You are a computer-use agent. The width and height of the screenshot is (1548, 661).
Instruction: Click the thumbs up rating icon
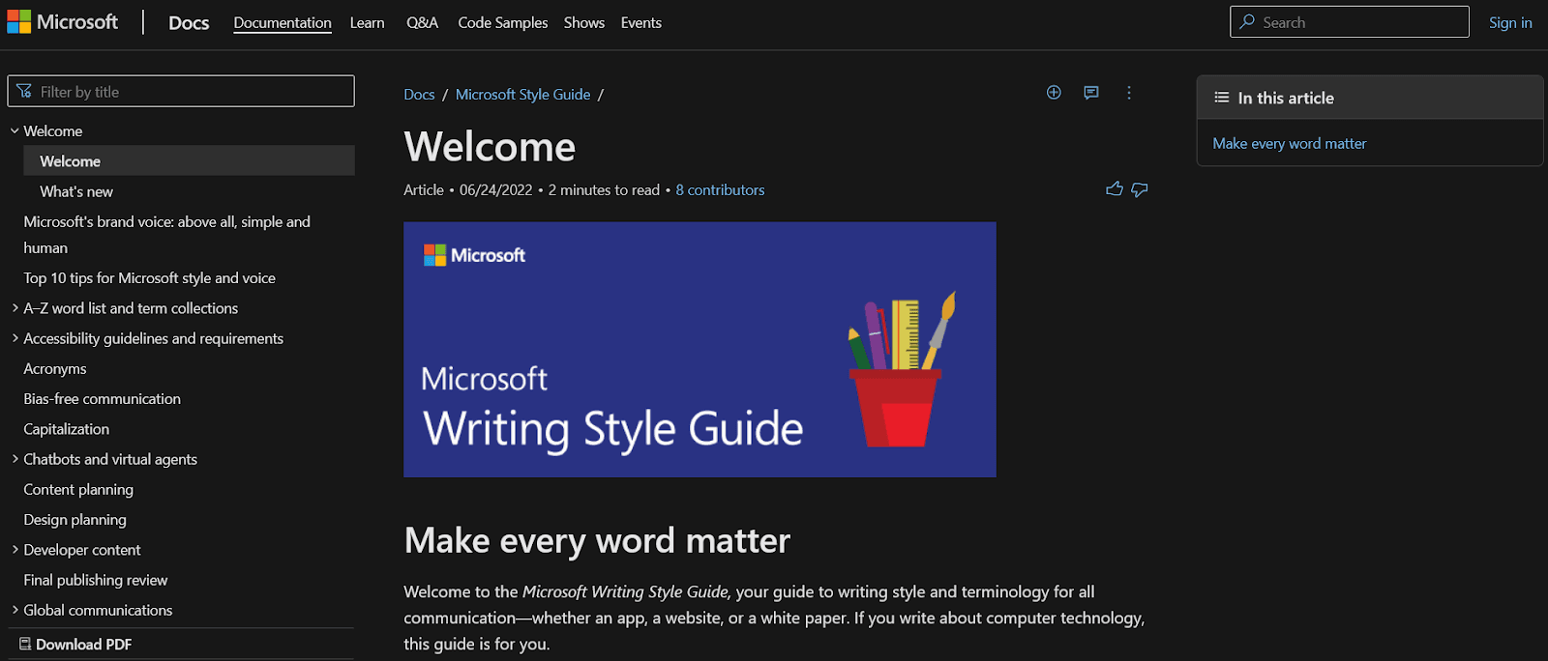click(1115, 189)
